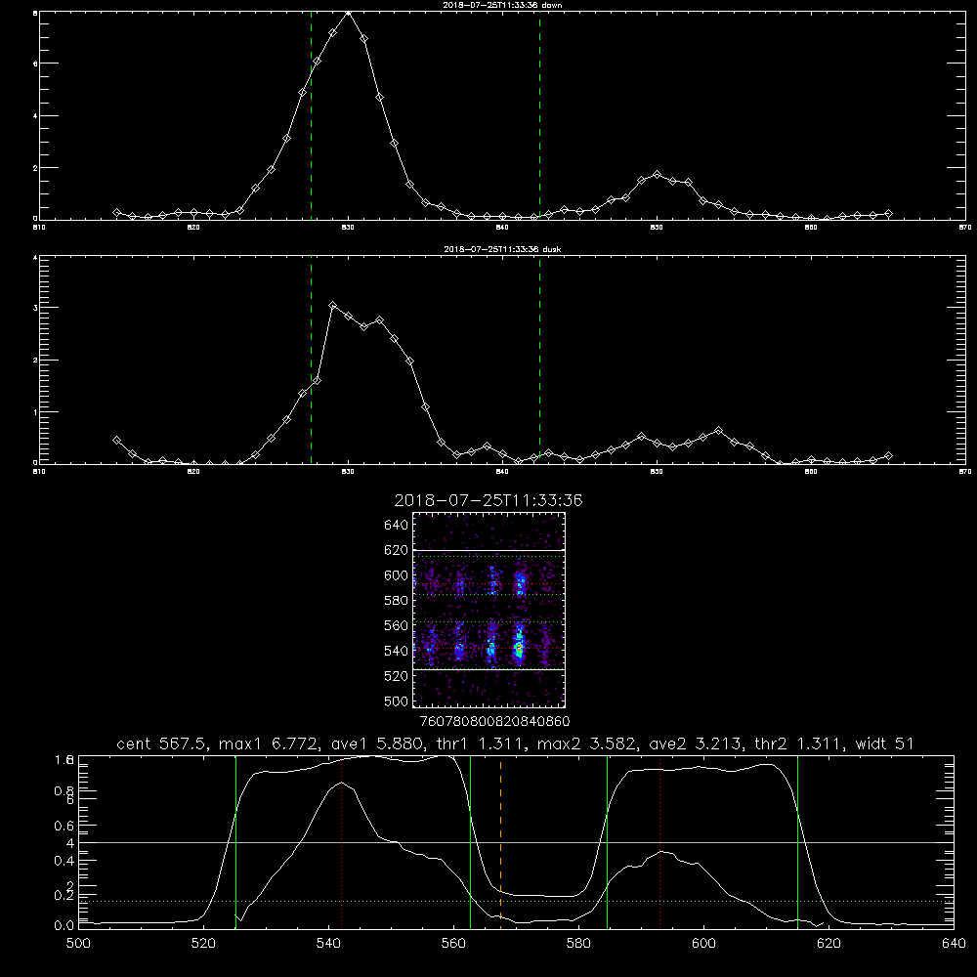This screenshot has width=977, height=977.
Task: Click the 640 y-axis label of the image
Action: [396, 525]
